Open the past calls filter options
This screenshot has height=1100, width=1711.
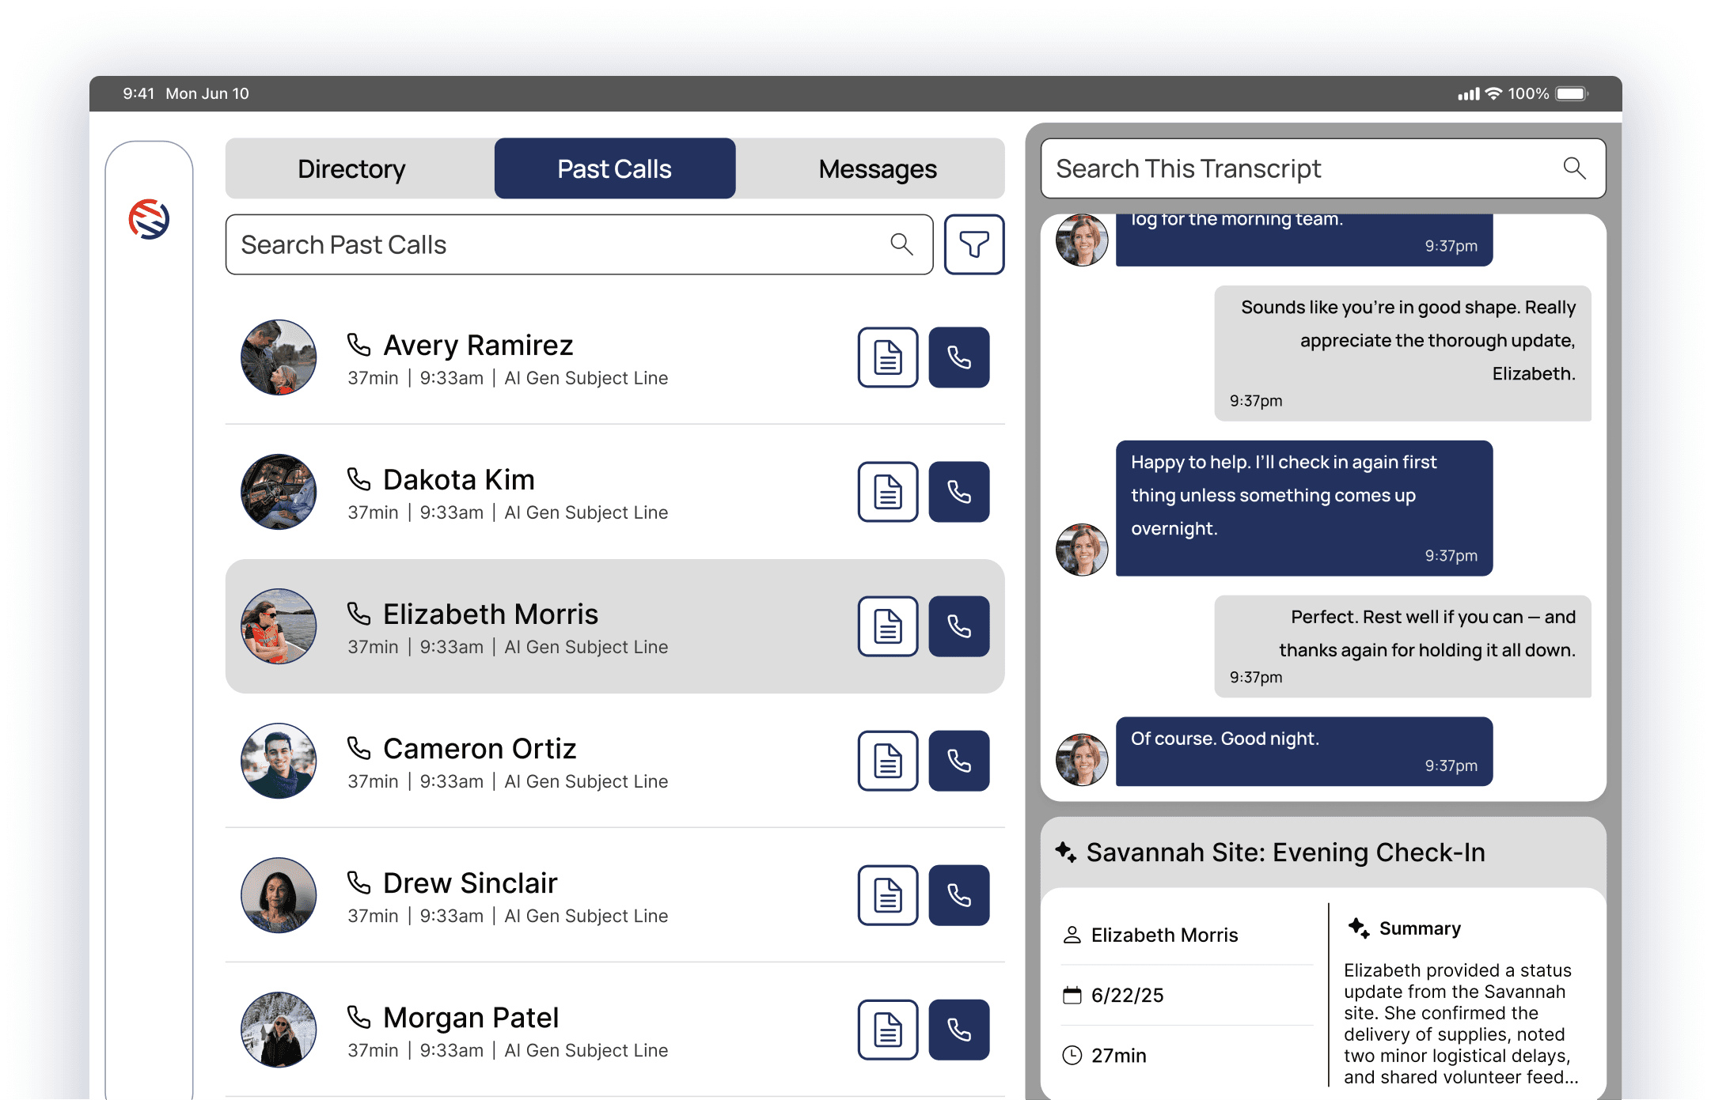973,244
